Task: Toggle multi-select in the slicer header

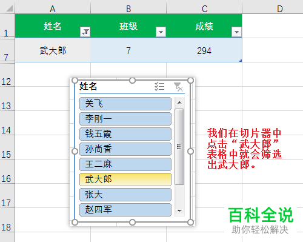Action: (159, 87)
